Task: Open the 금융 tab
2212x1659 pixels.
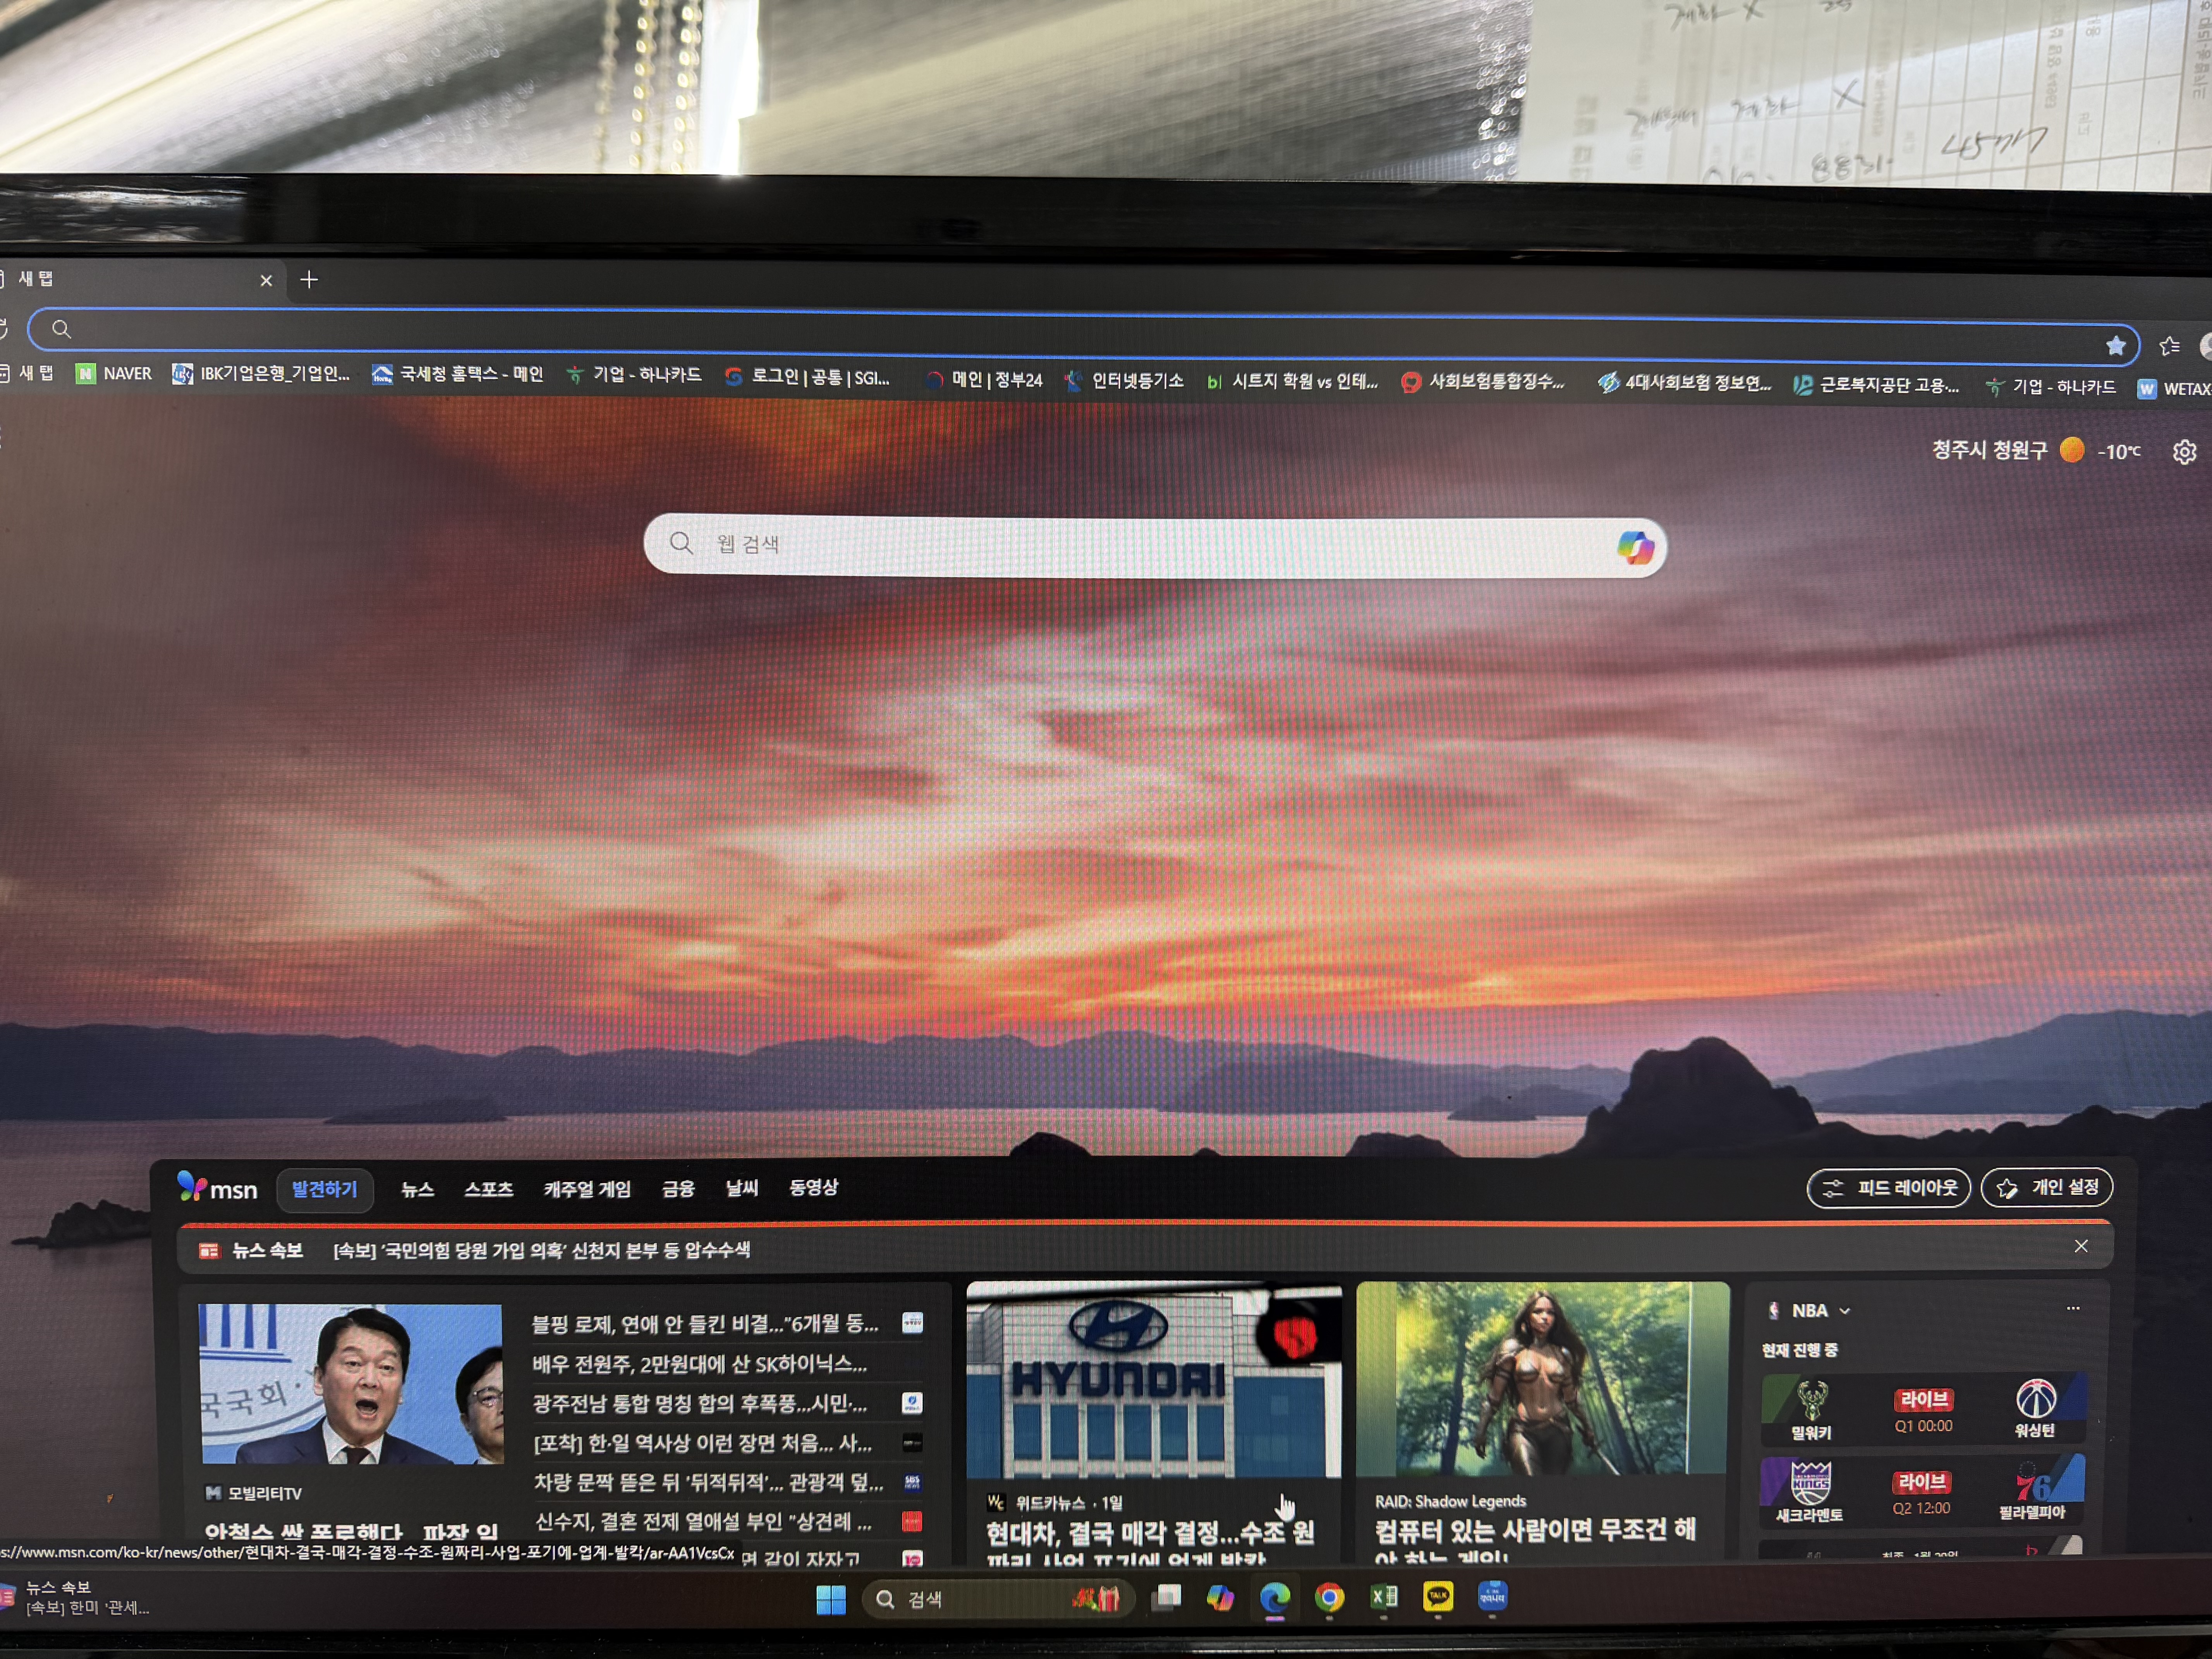Action: pyautogui.click(x=678, y=1189)
